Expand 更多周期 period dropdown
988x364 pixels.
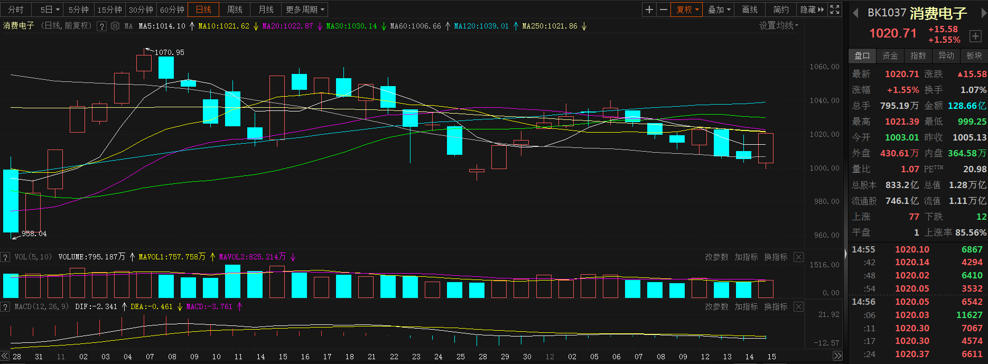click(305, 10)
